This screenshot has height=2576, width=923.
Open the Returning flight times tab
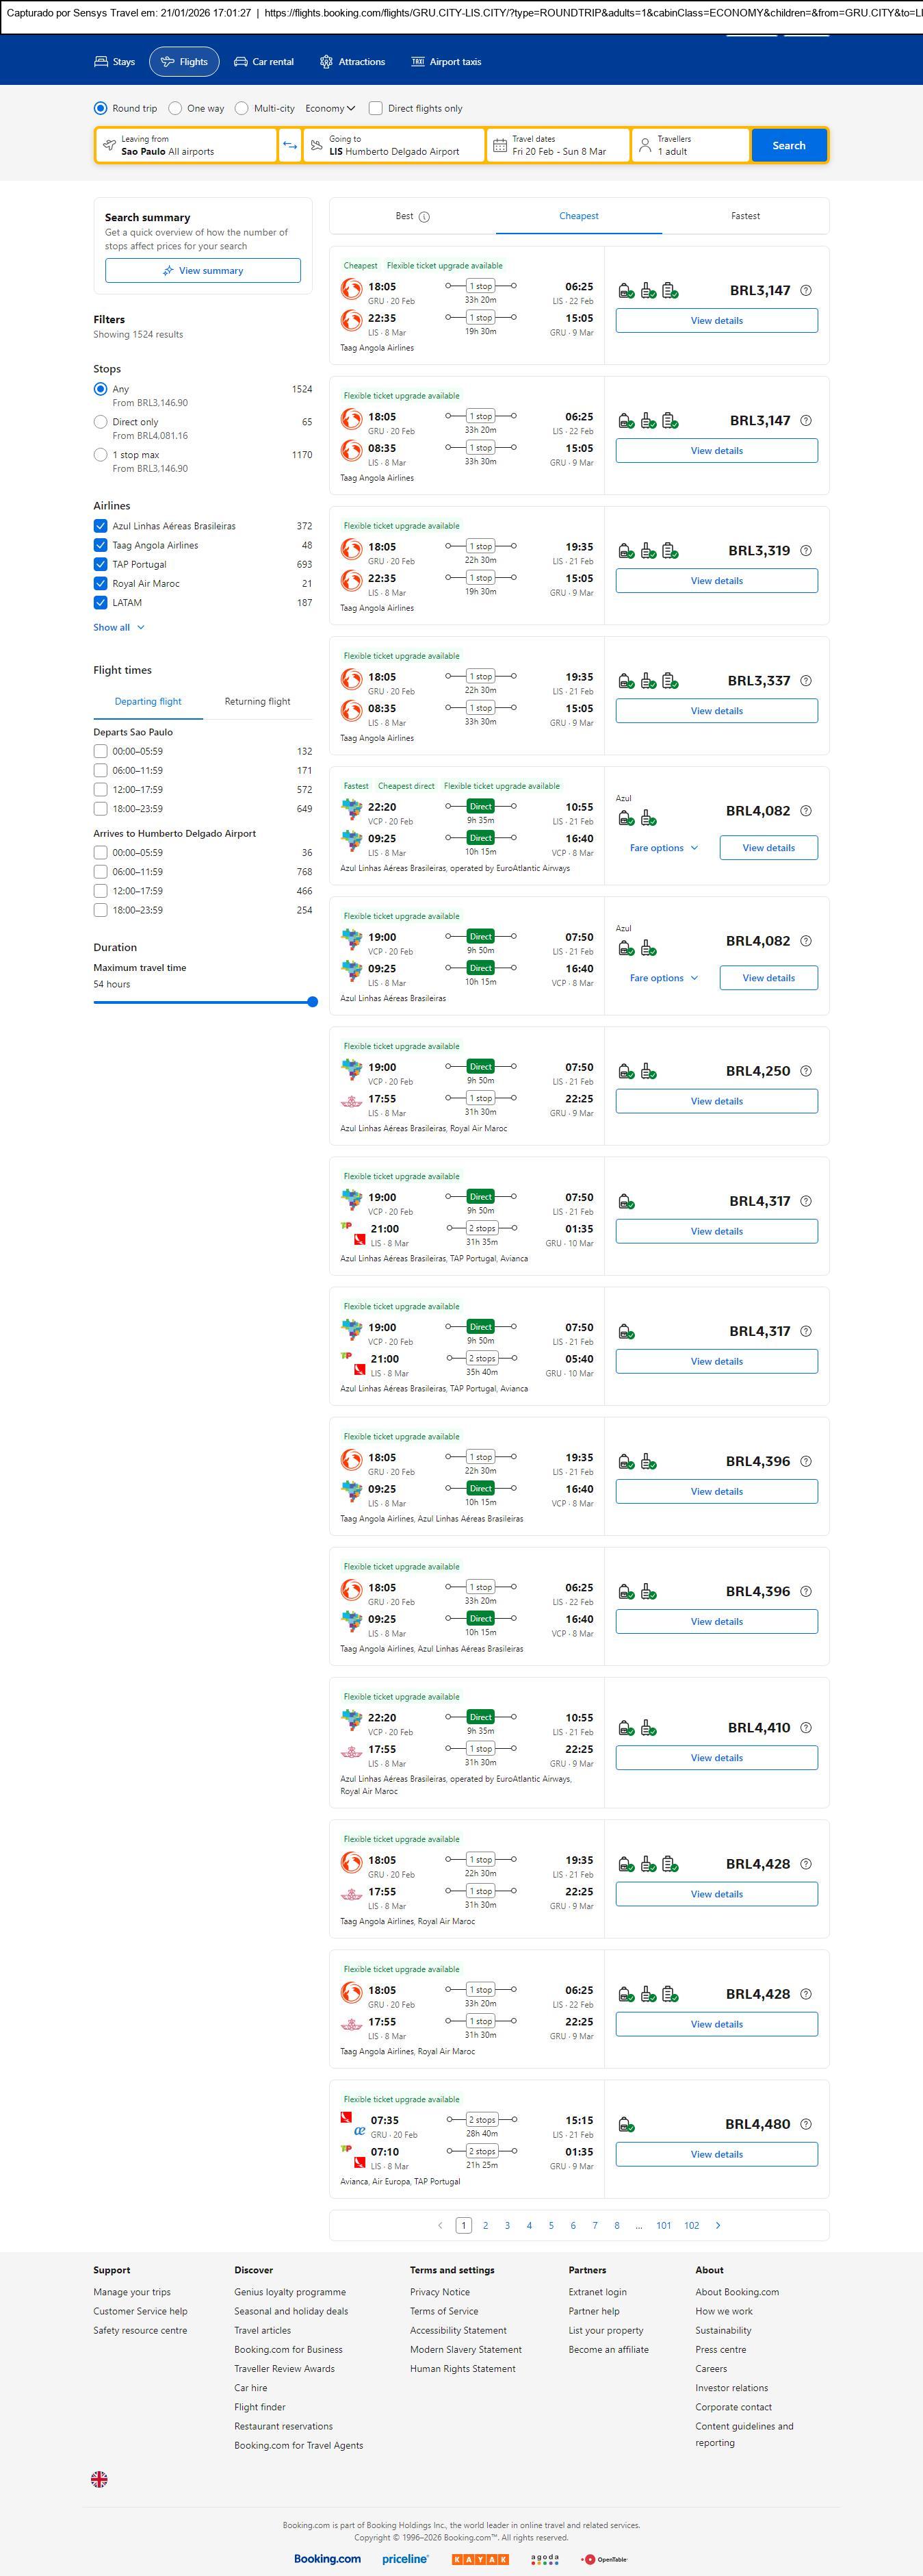pyautogui.click(x=257, y=702)
